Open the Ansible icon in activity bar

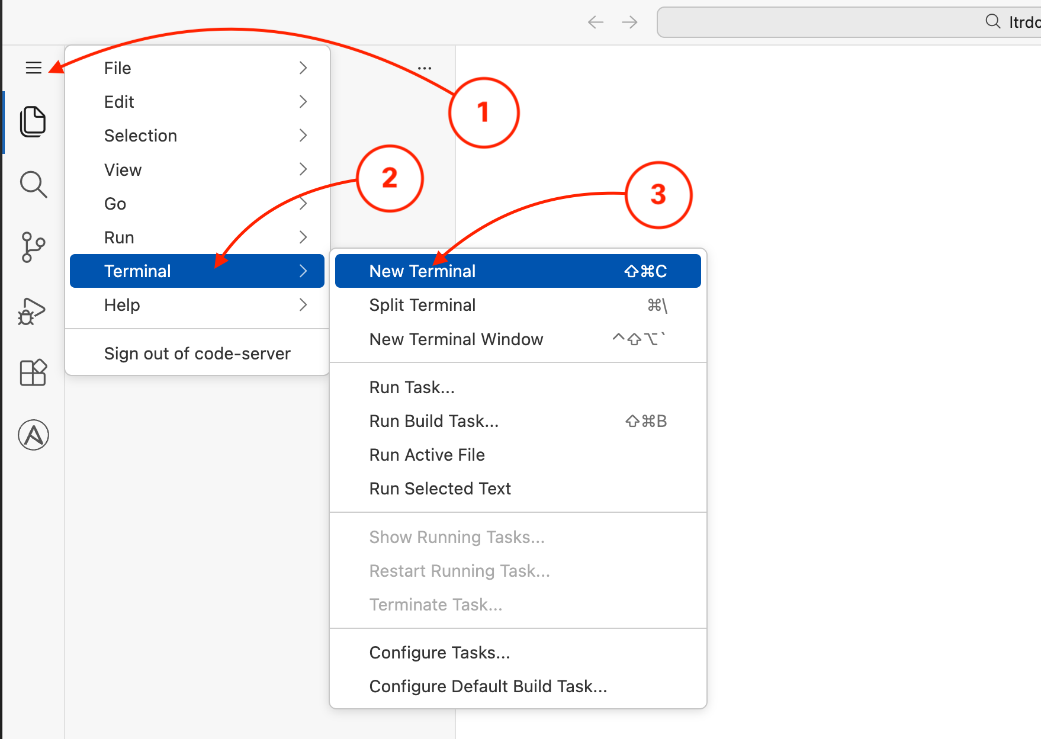coord(33,435)
